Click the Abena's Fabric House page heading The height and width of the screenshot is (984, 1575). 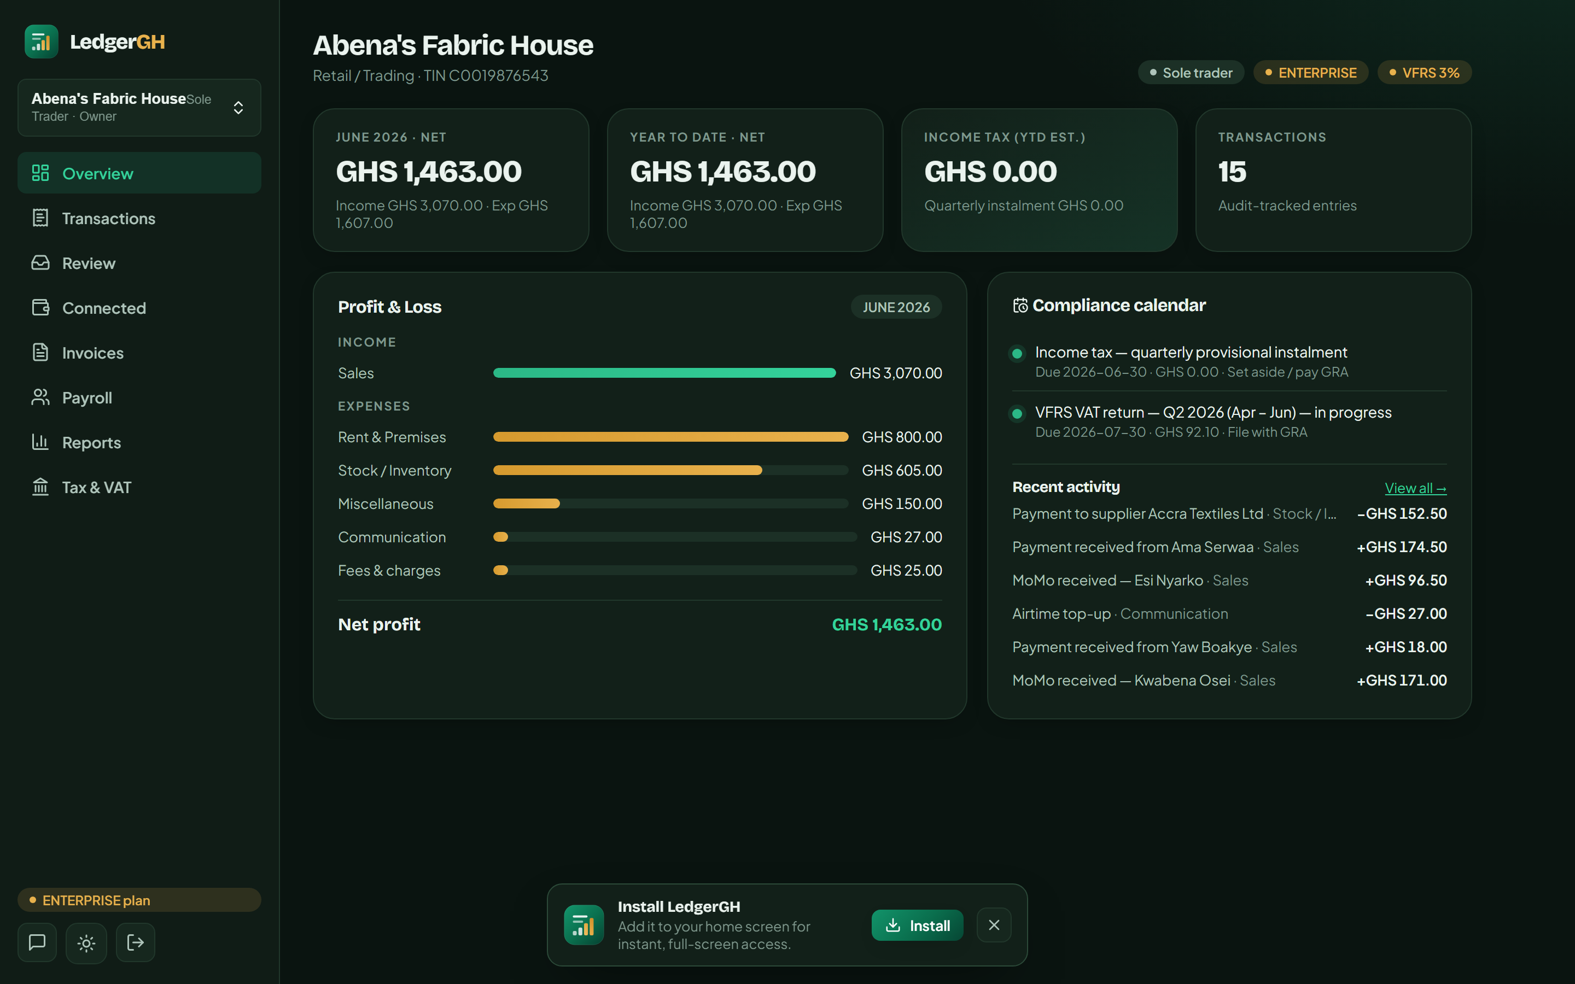point(453,45)
